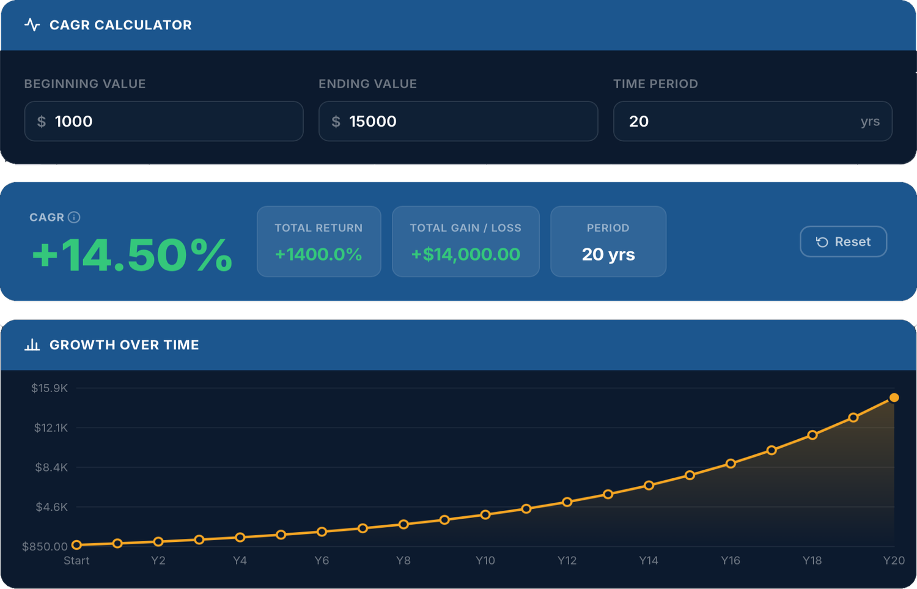Click the Y18 data point on the growth line
This screenshot has width=917, height=589.
click(x=812, y=435)
